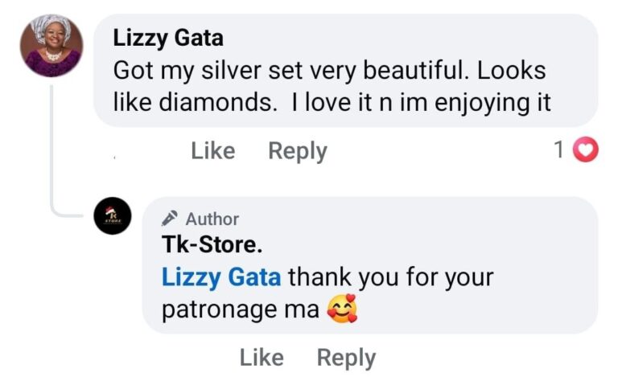Click the red heart reaction icon
This screenshot has width=618, height=389.
tap(586, 150)
